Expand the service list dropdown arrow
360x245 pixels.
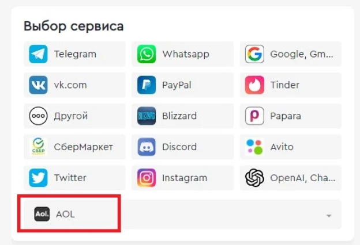click(329, 216)
